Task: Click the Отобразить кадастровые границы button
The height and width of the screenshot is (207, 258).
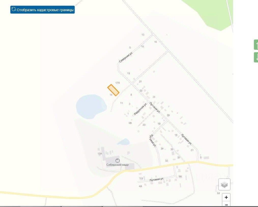Action: [42, 10]
